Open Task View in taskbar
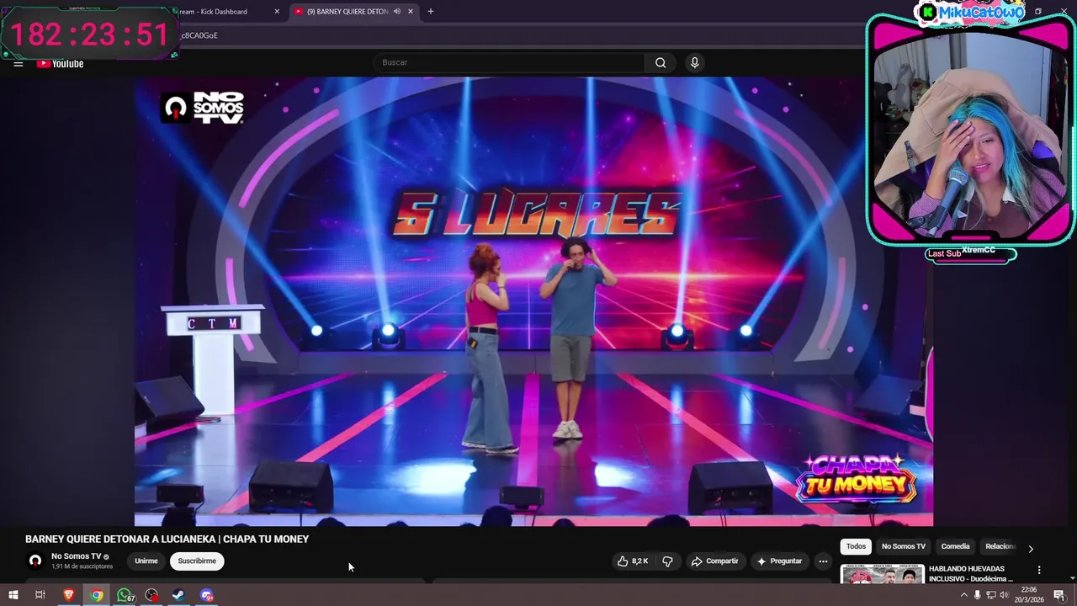This screenshot has height=606, width=1077. point(40,595)
